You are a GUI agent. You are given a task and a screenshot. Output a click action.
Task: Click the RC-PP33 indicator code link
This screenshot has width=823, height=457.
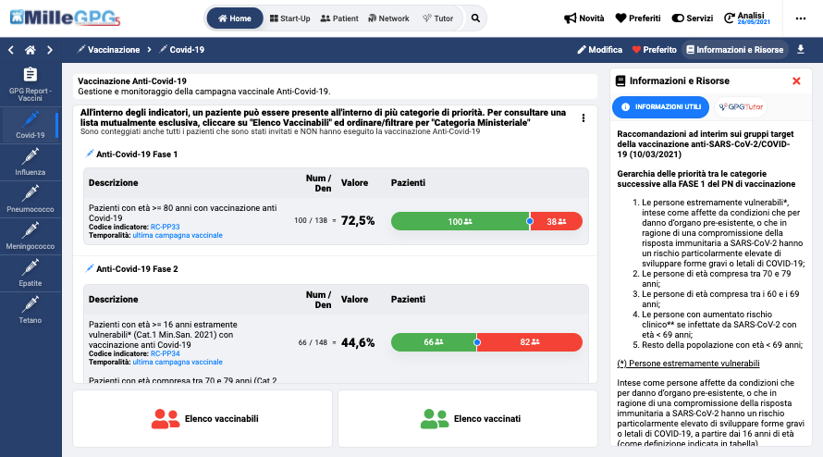[x=166, y=226]
